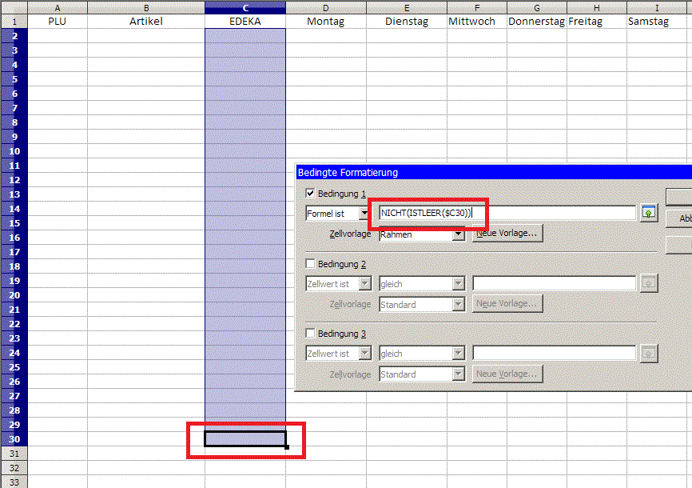Image resolution: width=692 pixels, height=488 pixels.
Task: Uncheck the Bedingung 1 checkbox
Action: click(311, 194)
